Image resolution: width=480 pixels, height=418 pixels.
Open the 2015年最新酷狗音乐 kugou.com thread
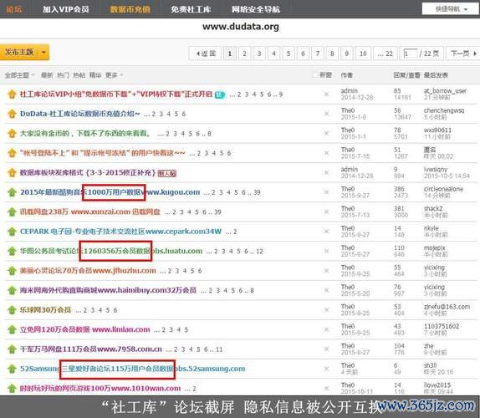point(110,192)
